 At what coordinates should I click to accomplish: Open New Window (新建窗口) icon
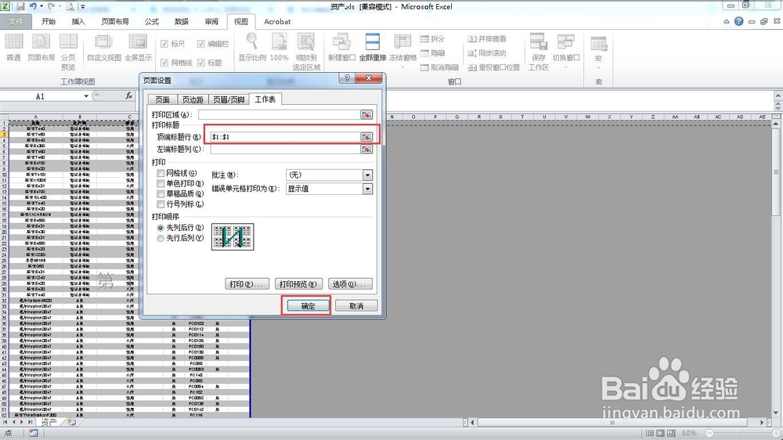coord(341,42)
